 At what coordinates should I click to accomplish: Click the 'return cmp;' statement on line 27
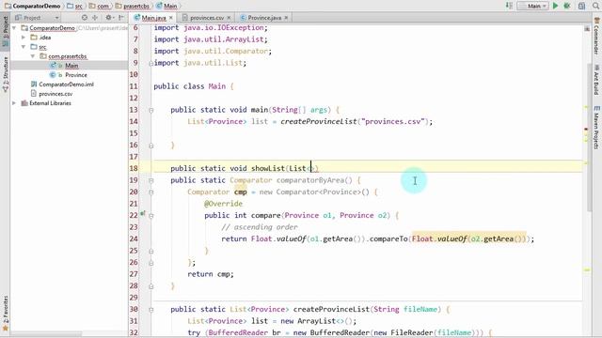tap(211, 274)
